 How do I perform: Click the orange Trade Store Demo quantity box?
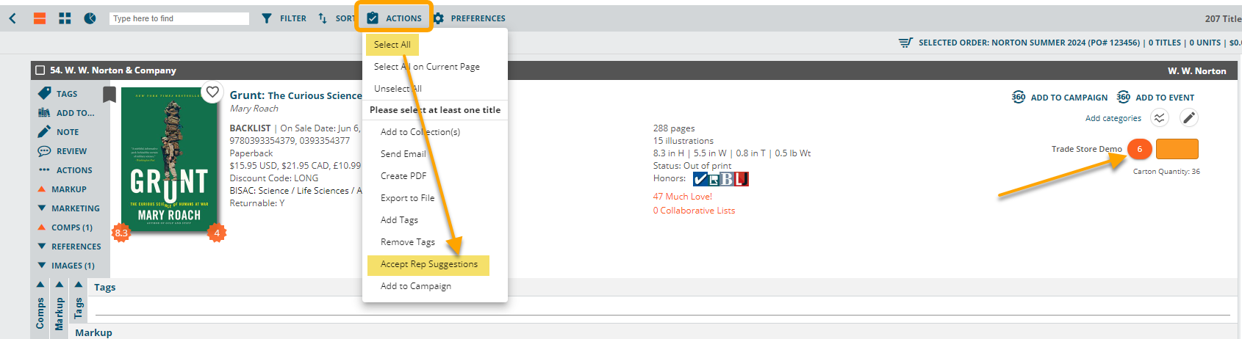(x=1177, y=149)
